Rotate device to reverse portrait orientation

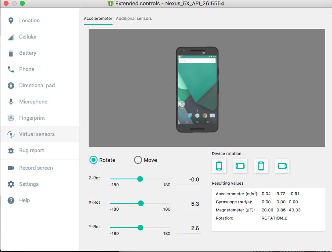tap(261, 166)
